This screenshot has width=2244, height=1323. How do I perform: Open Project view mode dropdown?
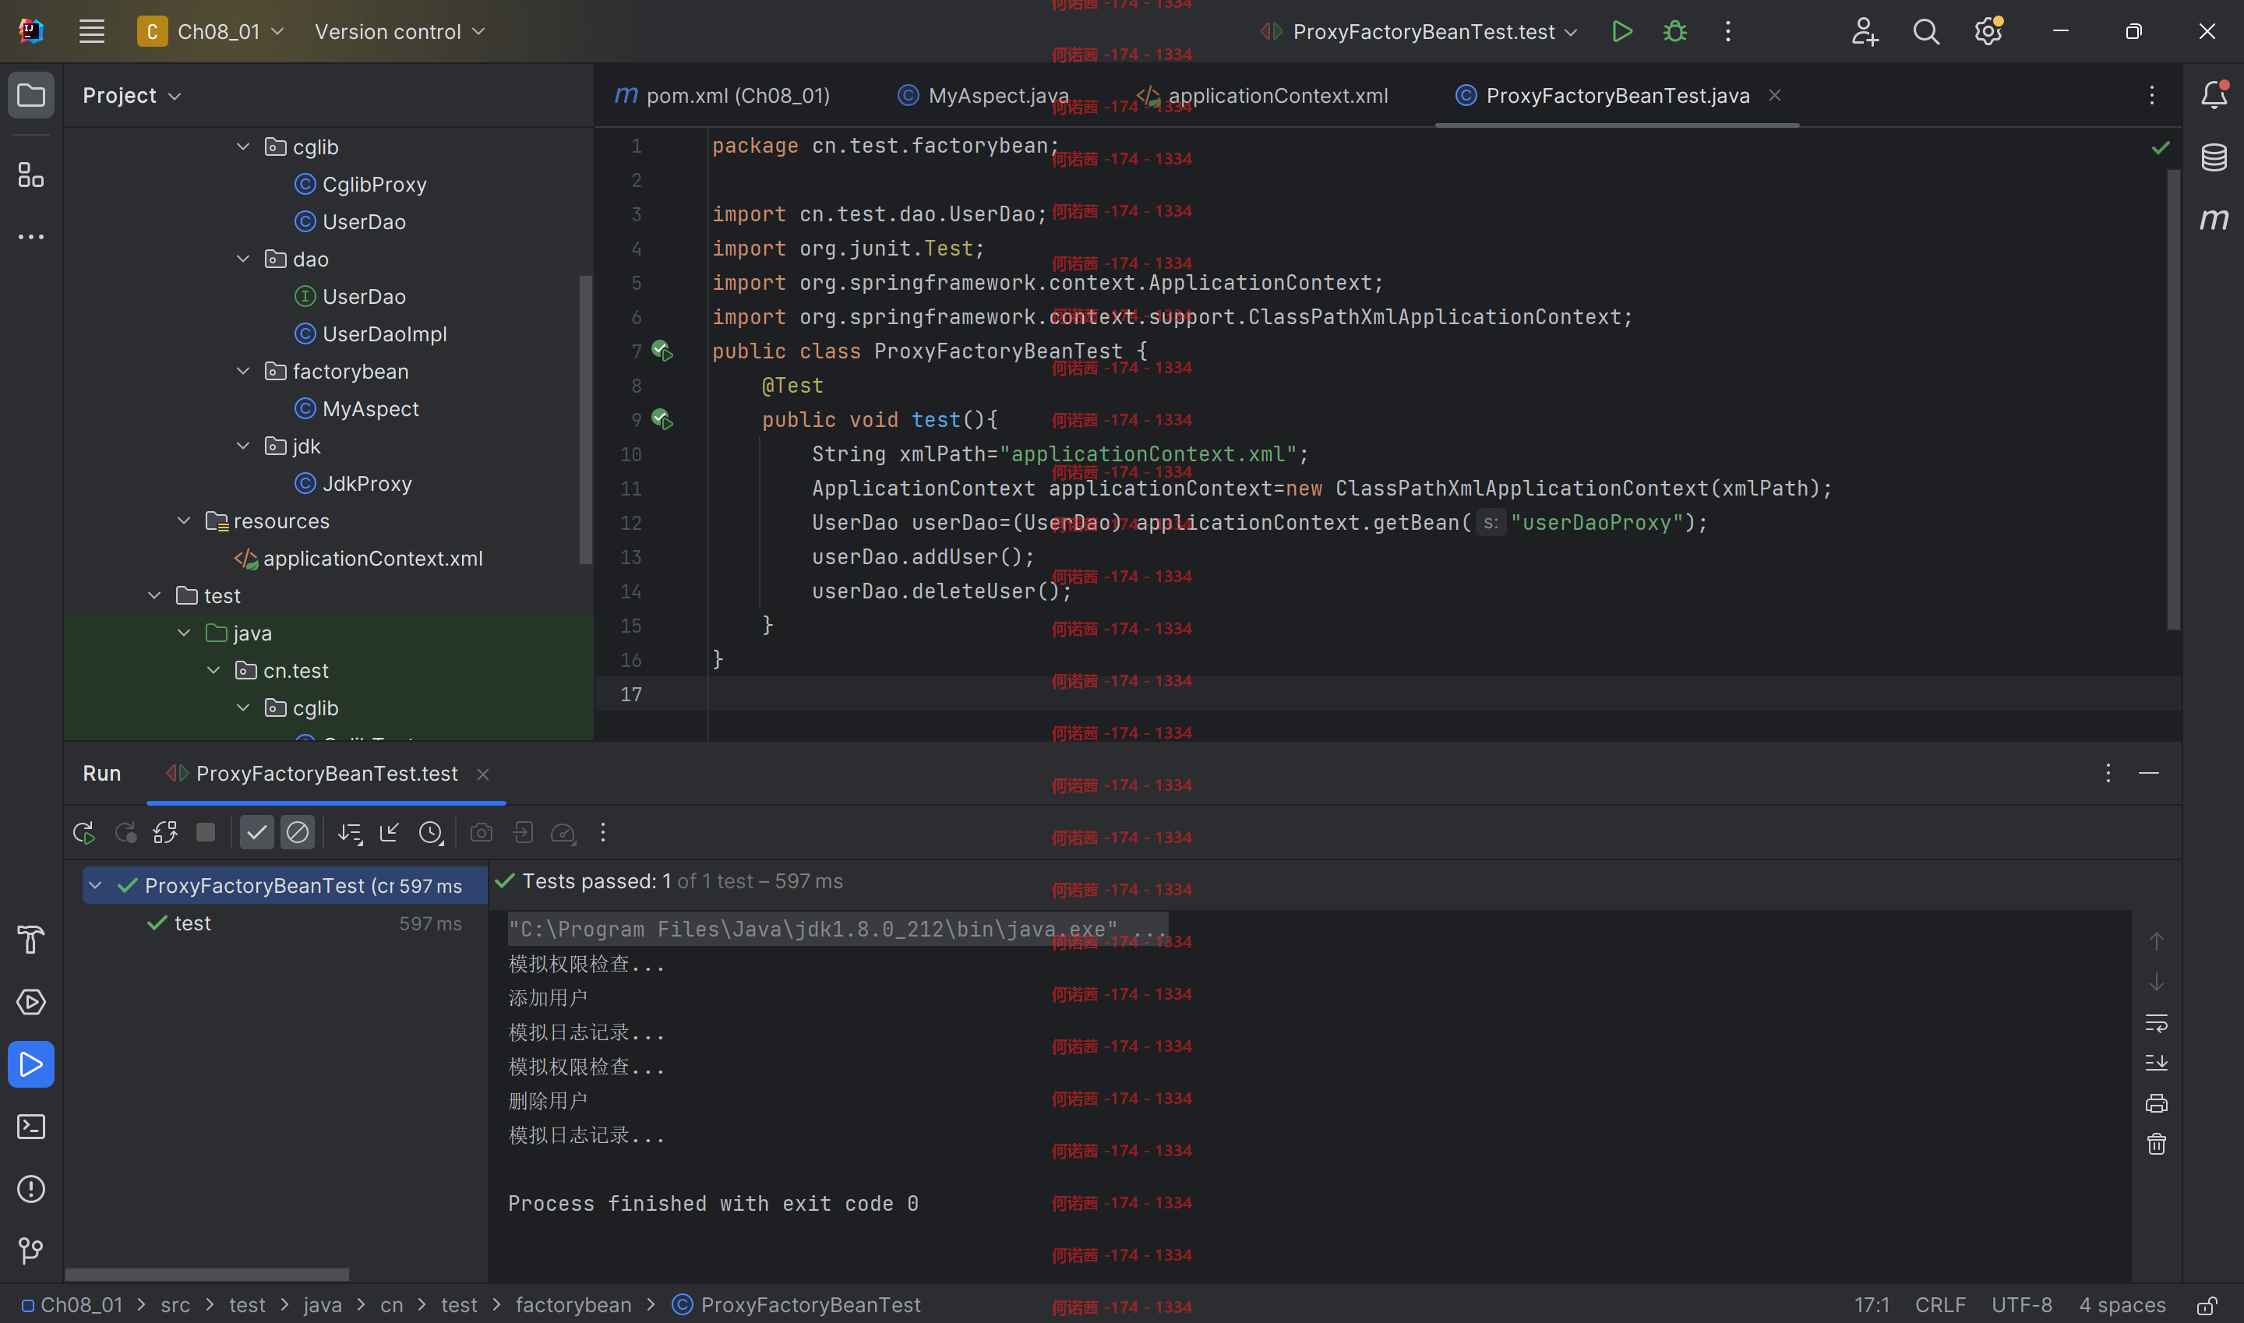tap(131, 95)
